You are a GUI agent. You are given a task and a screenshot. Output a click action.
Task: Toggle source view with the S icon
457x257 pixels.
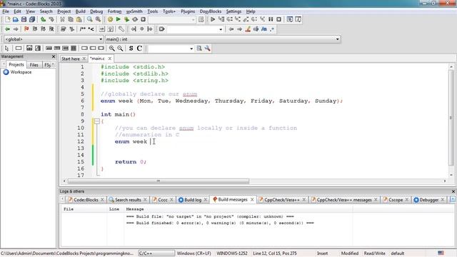pos(131,49)
